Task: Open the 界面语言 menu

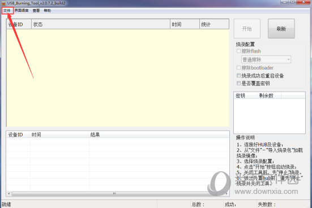Action: [x=22, y=11]
